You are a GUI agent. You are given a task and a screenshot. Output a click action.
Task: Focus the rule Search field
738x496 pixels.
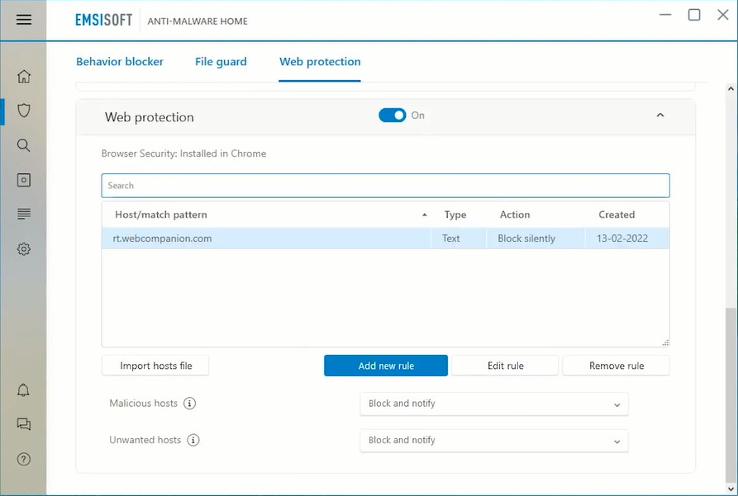pyautogui.click(x=385, y=186)
